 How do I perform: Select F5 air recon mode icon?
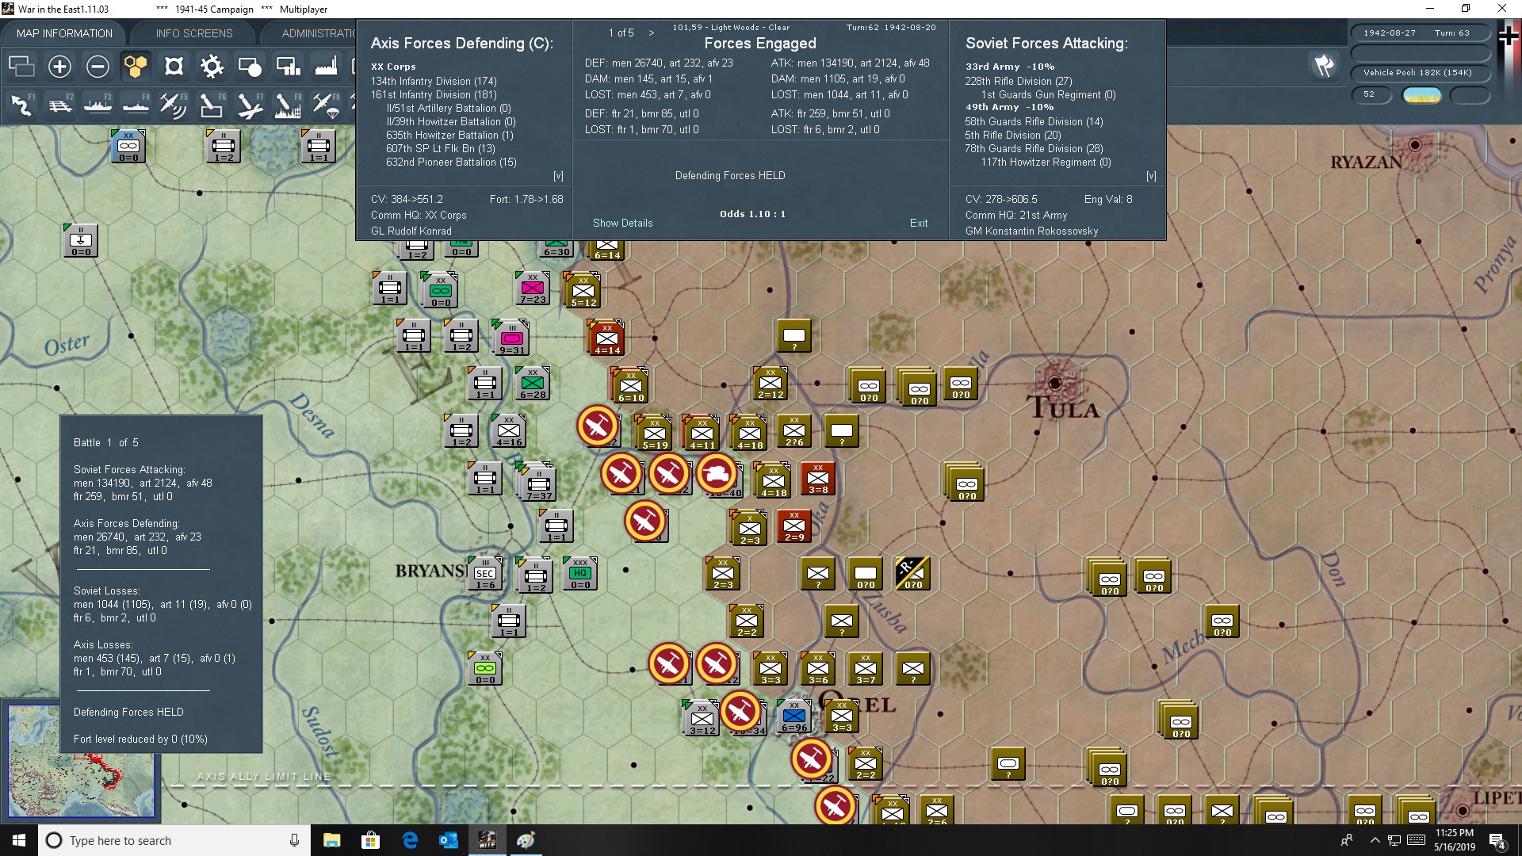coord(174,105)
